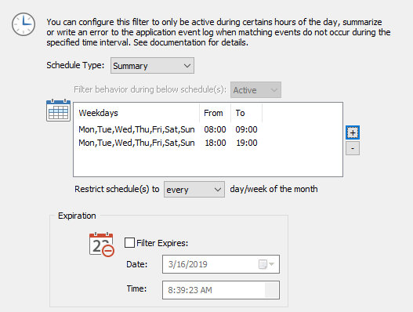Image resolution: width=413 pixels, height=312 pixels.
Task: Click the Filter Expires label text
Action: (162, 243)
